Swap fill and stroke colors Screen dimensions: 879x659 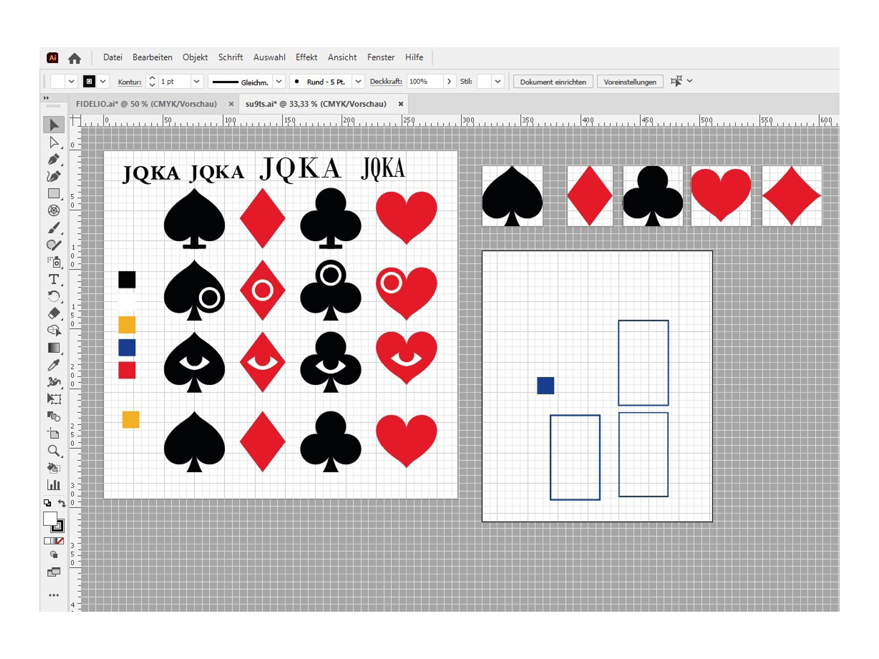point(62,503)
